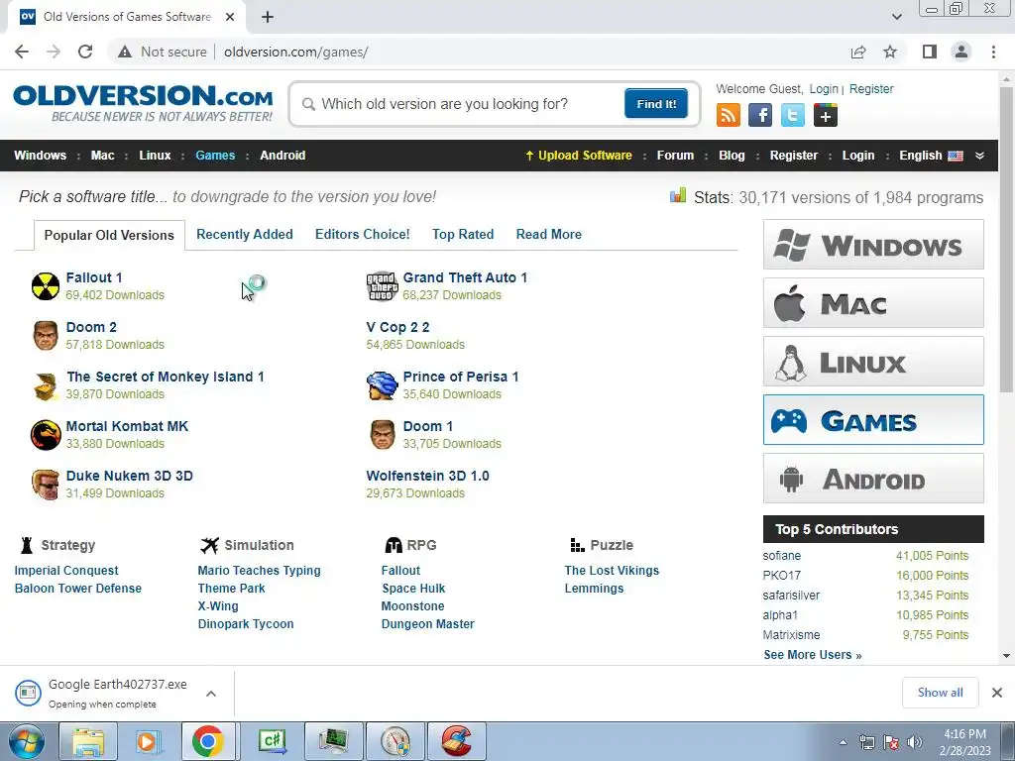Viewport: 1015px width, 761px height.
Task: Select the Popular Old Versions tab
Action: (x=109, y=235)
